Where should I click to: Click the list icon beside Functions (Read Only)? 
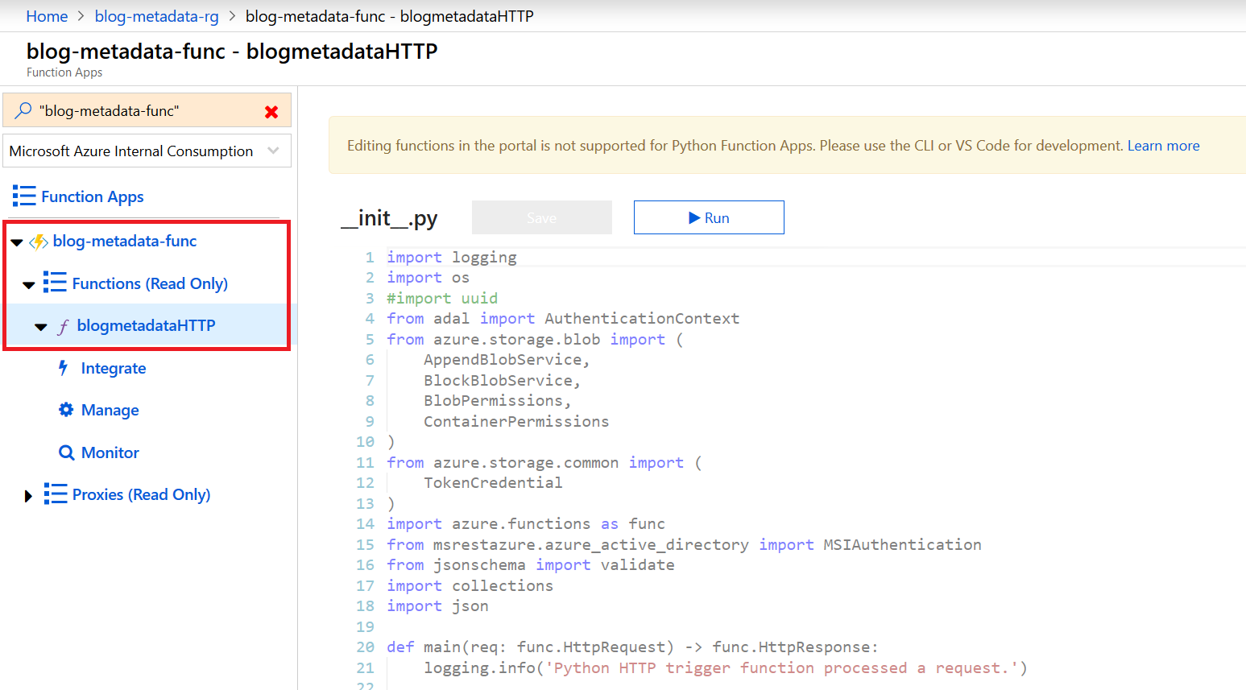pyautogui.click(x=55, y=283)
